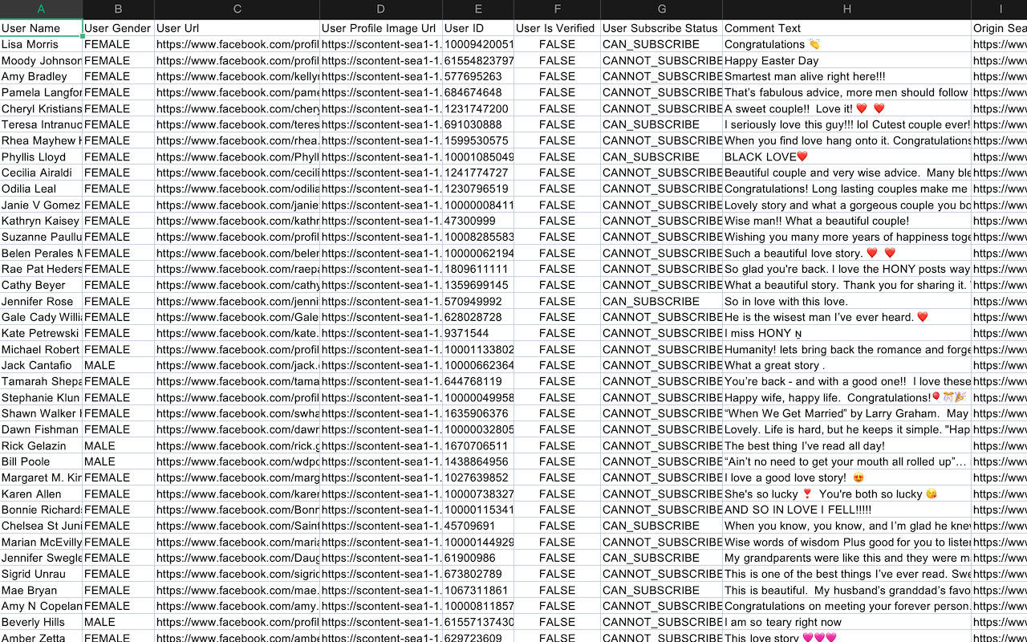Click the 'User Subscribe Status' header cell
The width and height of the screenshot is (1027, 642).
pyautogui.click(x=660, y=28)
